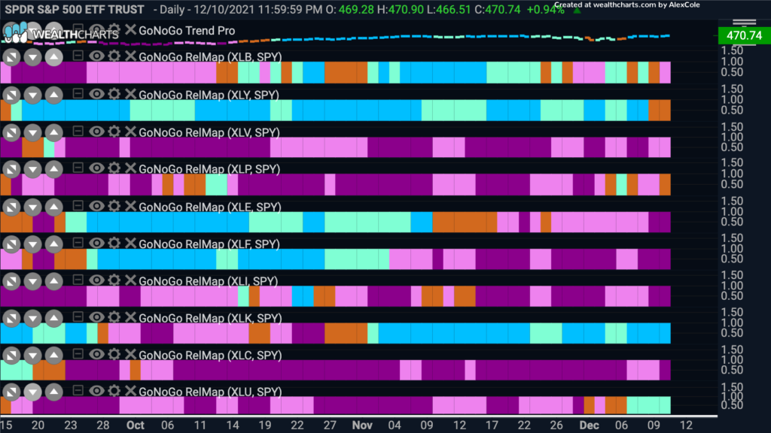Image resolution: width=771 pixels, height=433 pixels.
Task: Click the WealthCharts logo
Action: 61,33
